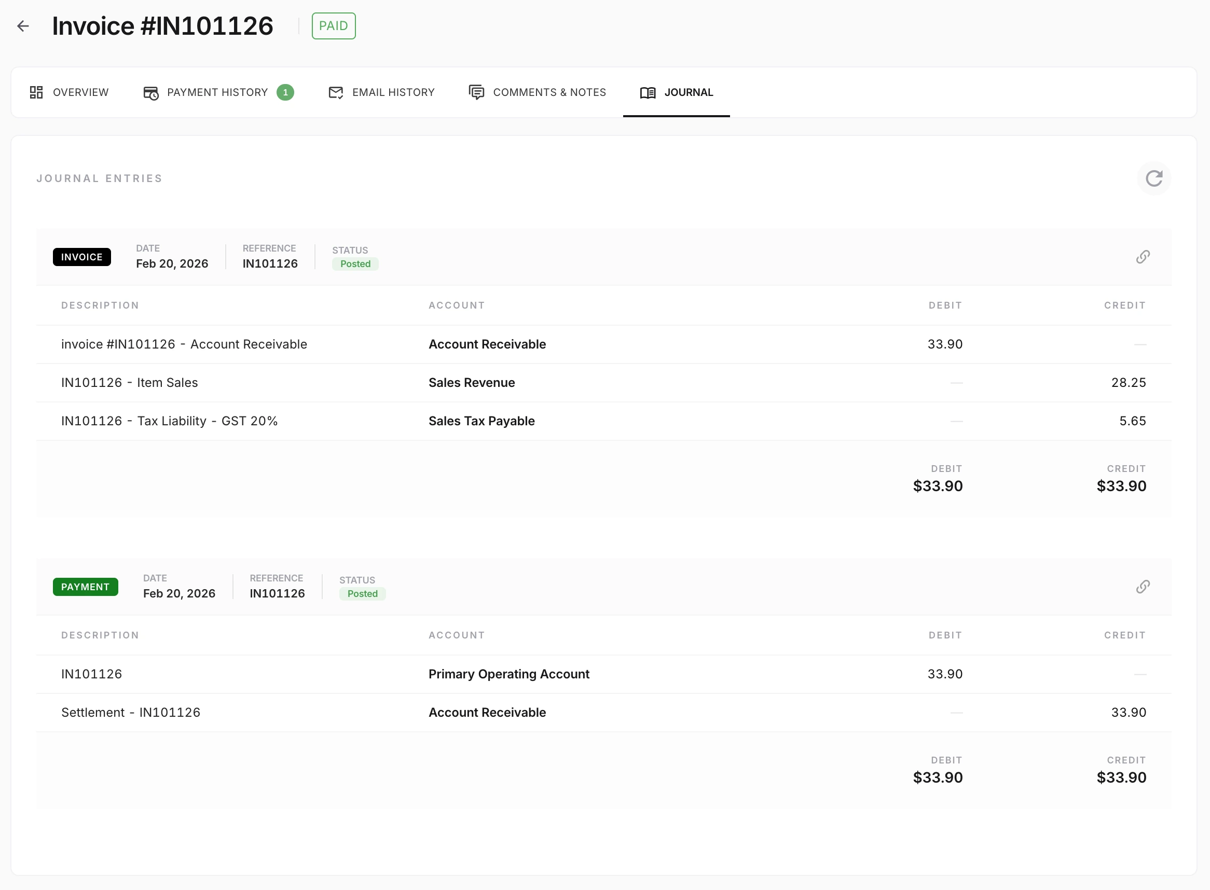Click the Journal book icon
Image resolution: width=1210 pixels, height=890 pixels.
point(647,92)
